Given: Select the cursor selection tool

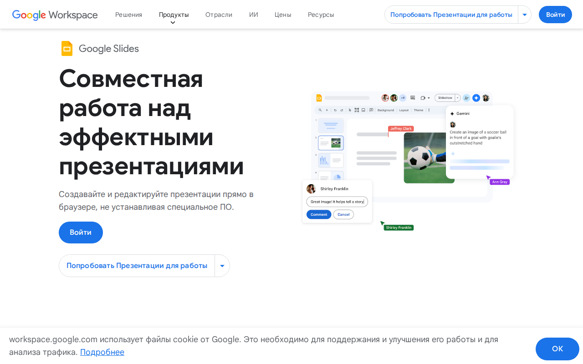Looking at the screenshot, I should pyautogui.click(x=350, y=110).
